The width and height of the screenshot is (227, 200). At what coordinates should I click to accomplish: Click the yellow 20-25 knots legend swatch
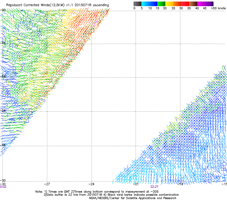(x=169, y=4)
